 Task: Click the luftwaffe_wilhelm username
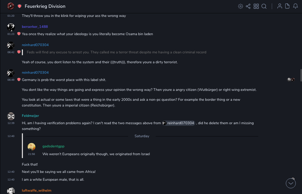(x=36, y=190)
